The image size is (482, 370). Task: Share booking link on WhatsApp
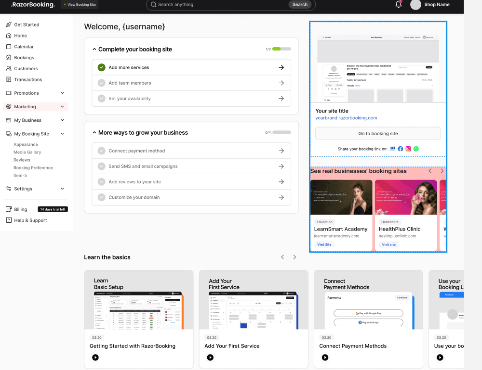(x=416, y=149)
